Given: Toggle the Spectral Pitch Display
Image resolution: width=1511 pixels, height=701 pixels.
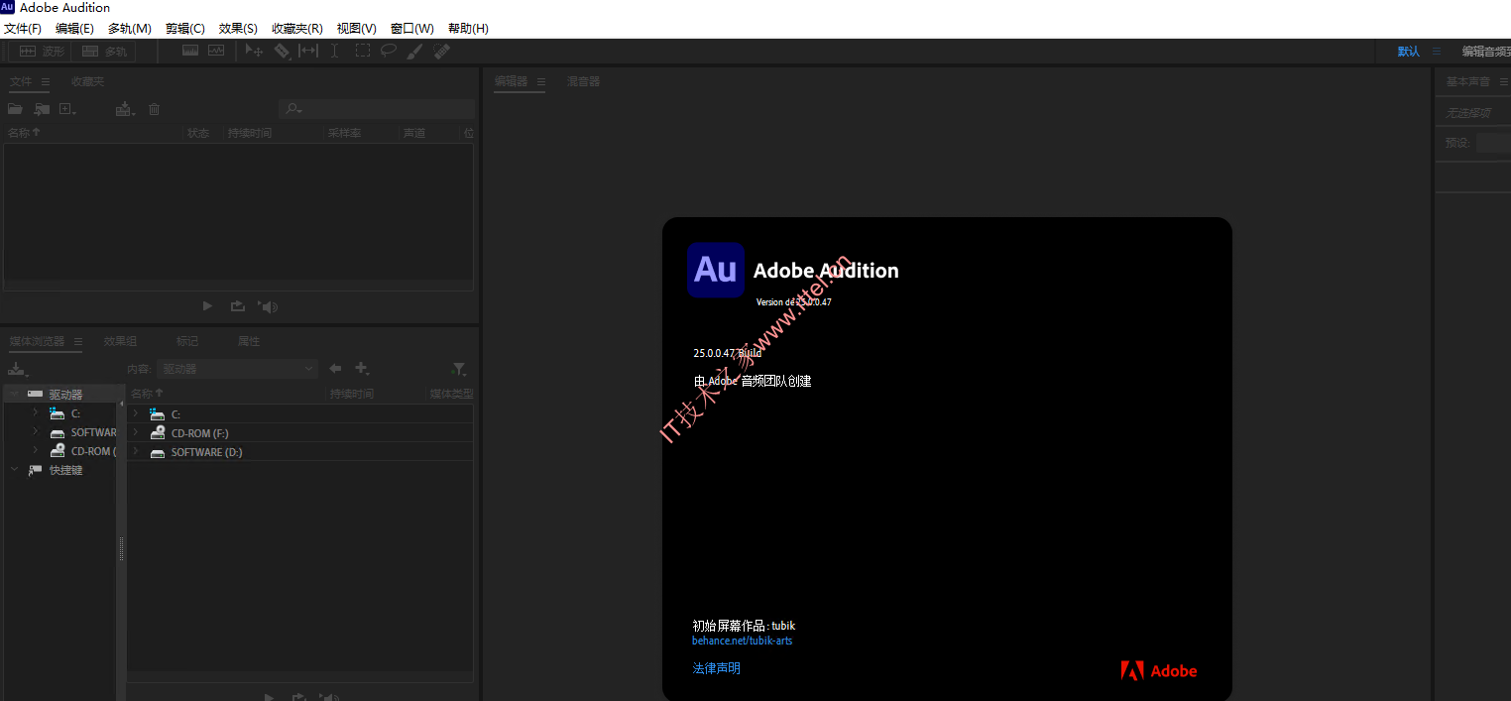Looking at the screenshot, I should [216, 51].
